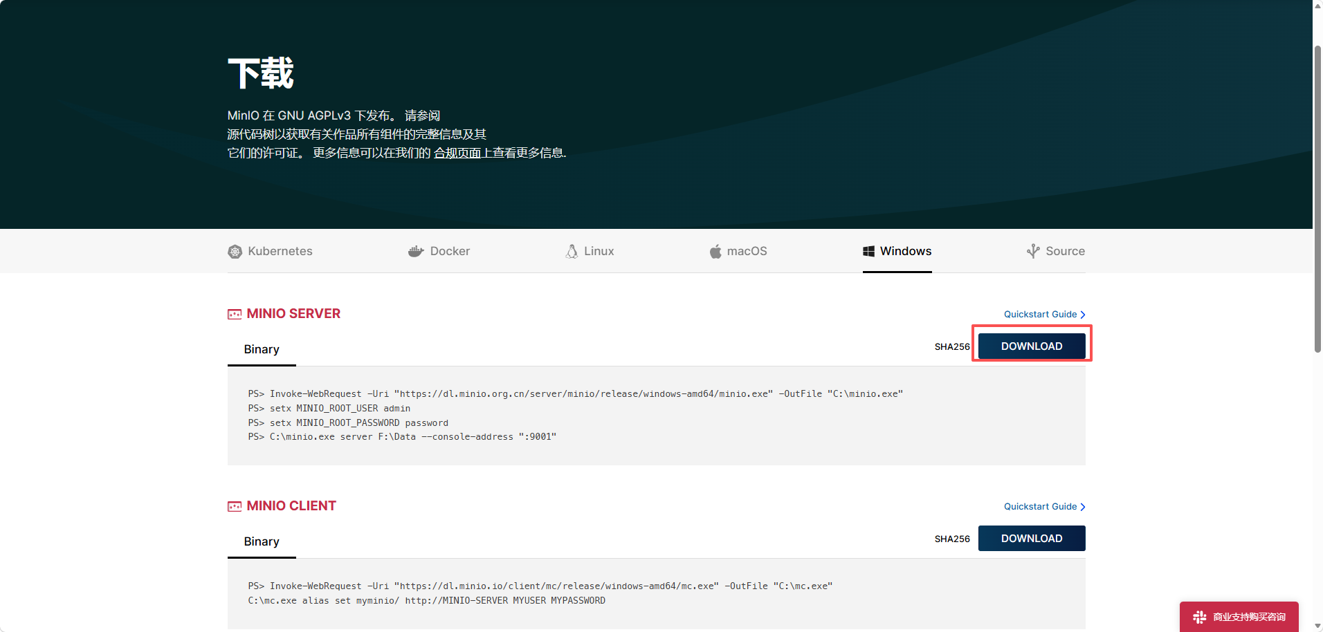Screen dimensions: 1323x632
Task: Download the MinIO Server binary
Action: pyautogui.click(x=1032, y=346)
